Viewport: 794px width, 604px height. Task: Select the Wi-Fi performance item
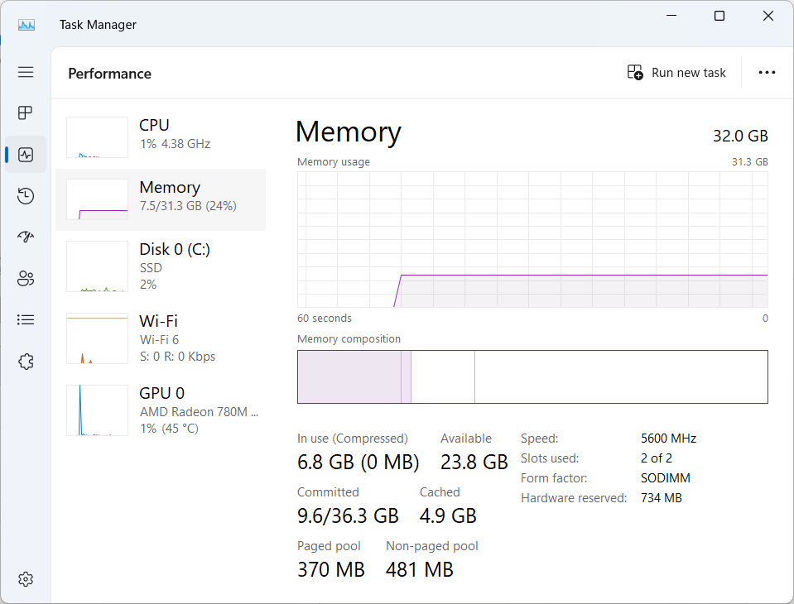click(161, 338)
